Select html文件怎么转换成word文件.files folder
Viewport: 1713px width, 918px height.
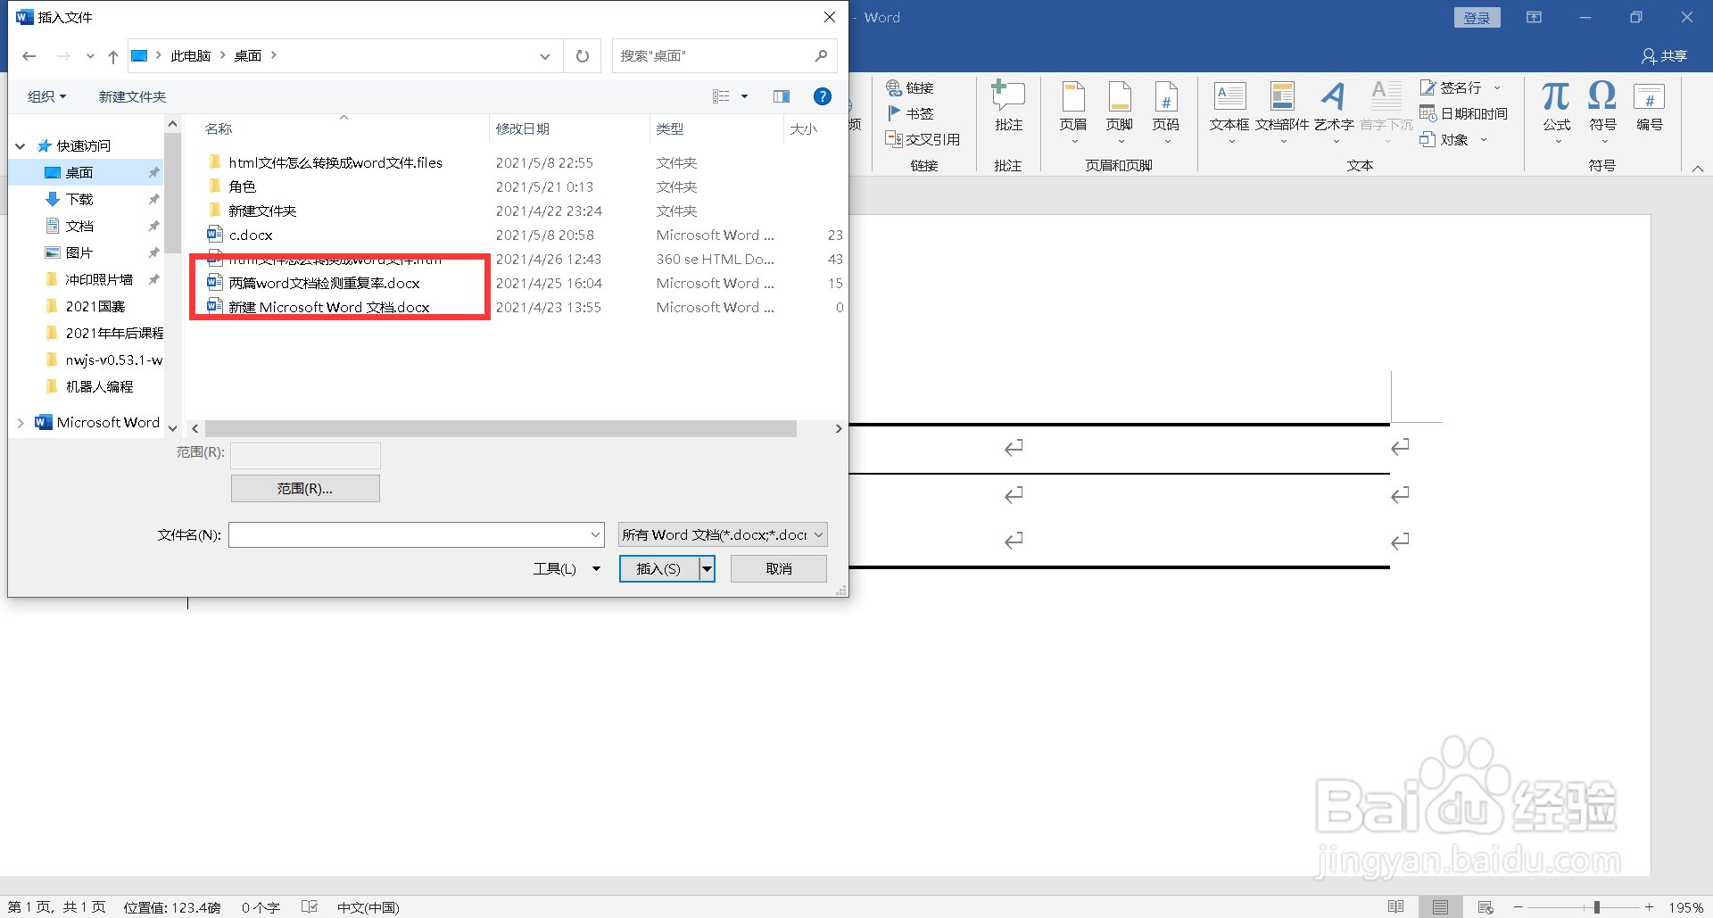point(335,162)
